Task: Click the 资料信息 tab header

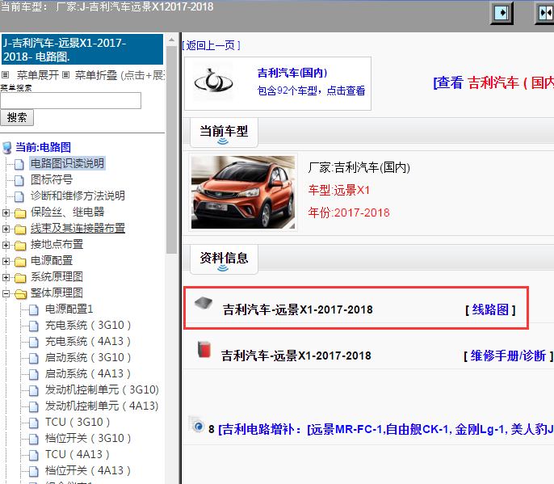Action: click(x=224, y=259)
